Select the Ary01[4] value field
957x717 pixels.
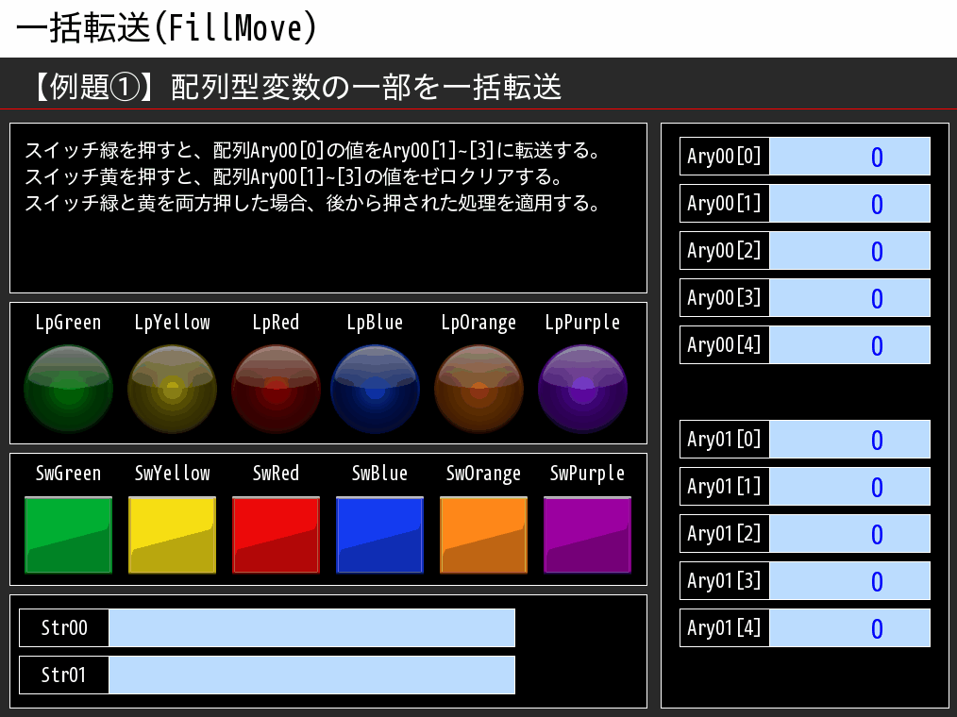click(849, 628)
